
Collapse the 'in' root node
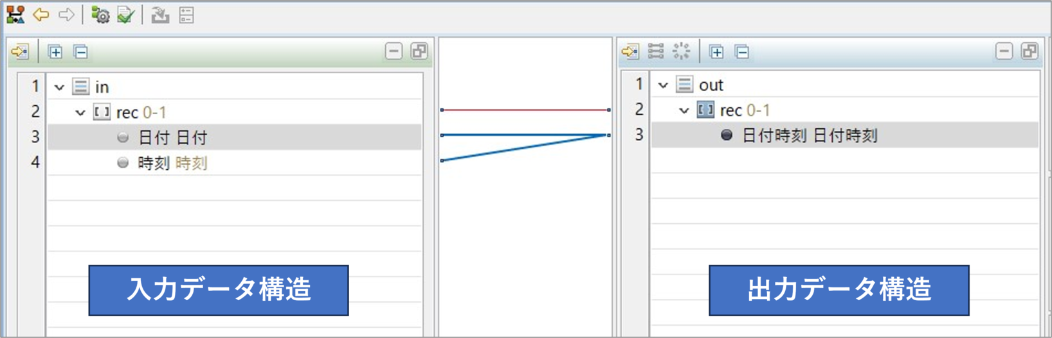click(59, 87)
